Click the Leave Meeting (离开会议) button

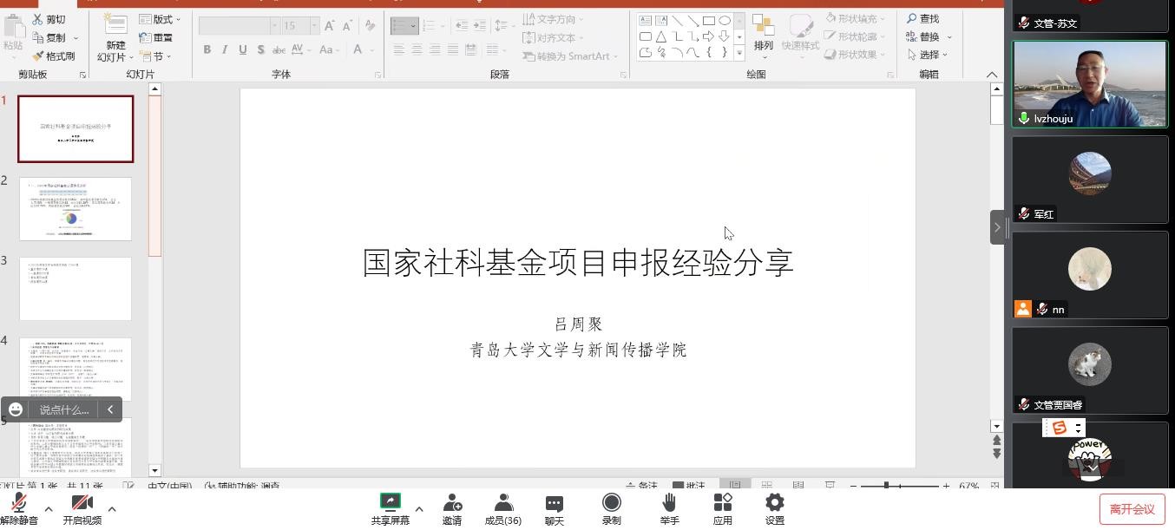pyautogui.click(x=1132, y=509)
